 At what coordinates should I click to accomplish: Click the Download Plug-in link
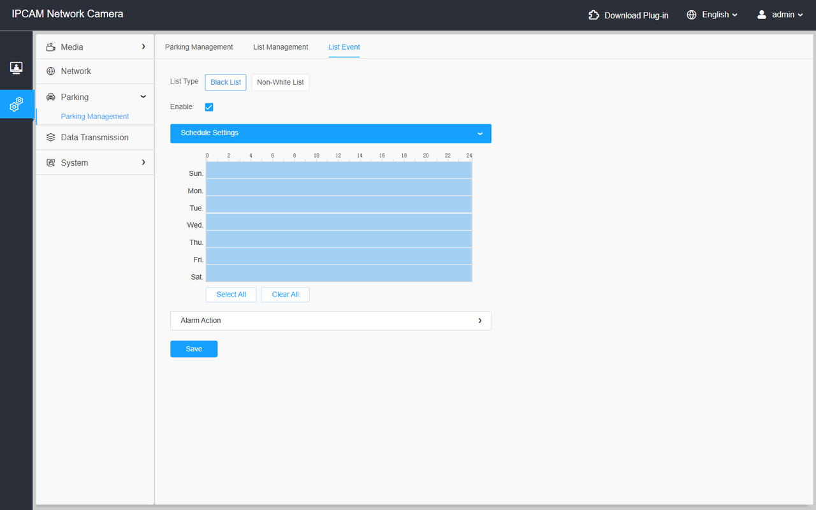(x=636, y=15)
